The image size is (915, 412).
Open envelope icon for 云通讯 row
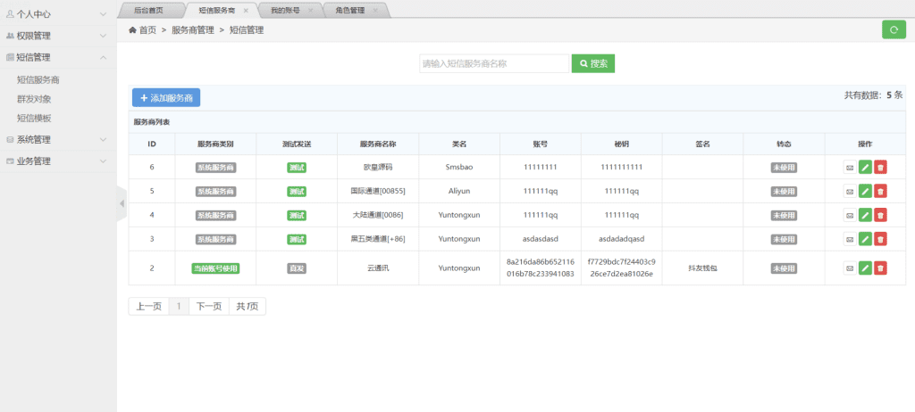pos(850,268)
